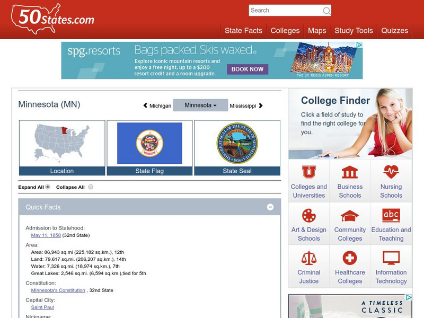Open Minnesota's Constitution link
This screenshot has height=318, width=424.
tap(58, 290)
